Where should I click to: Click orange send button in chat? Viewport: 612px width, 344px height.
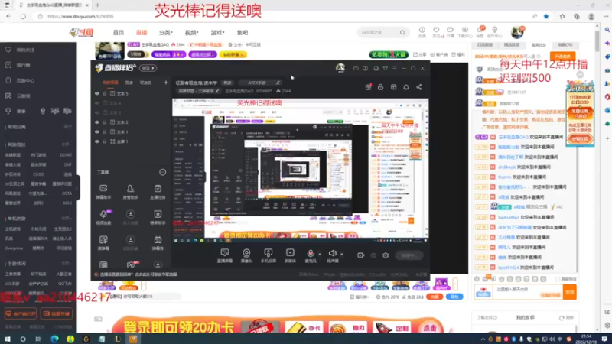pyautogui.click(x=569, y=292)
